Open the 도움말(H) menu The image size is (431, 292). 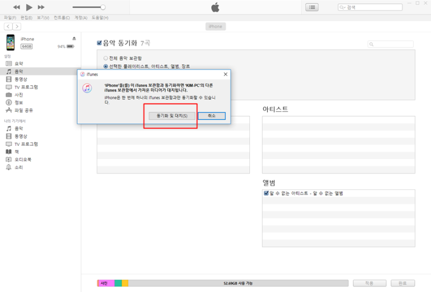tap(100, 18)
